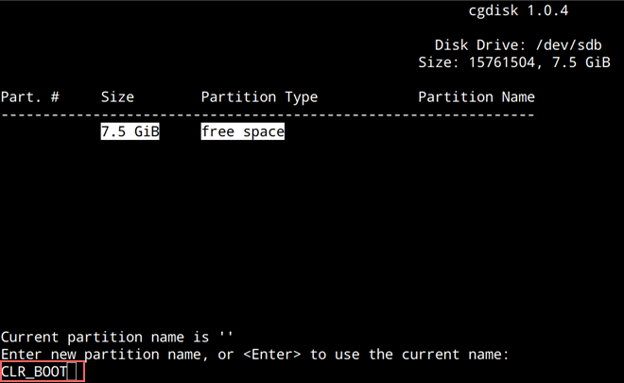Click the <Enter> key hint in the prompt

(x=271, y=355)
